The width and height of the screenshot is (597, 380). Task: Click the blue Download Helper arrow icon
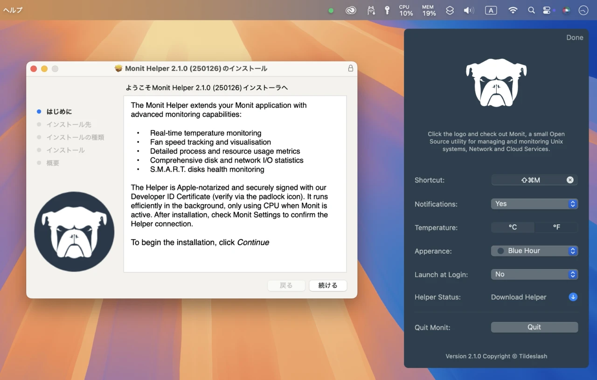pos(573,297)
